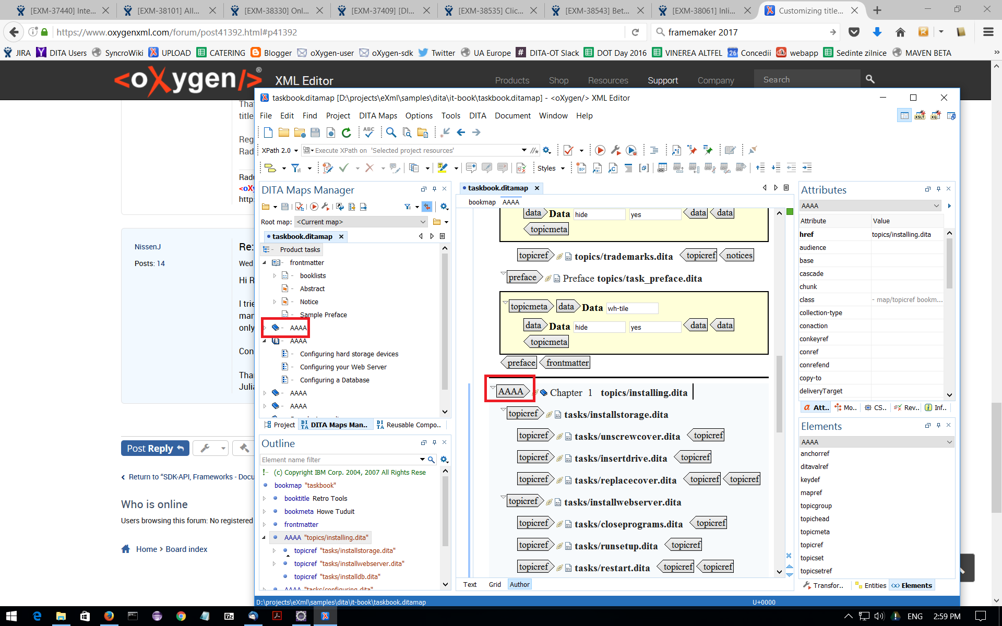Click the Open URL folder-with-globe icon
Image resolution: width=1002 pixels, height=626 pixels.
300,133
